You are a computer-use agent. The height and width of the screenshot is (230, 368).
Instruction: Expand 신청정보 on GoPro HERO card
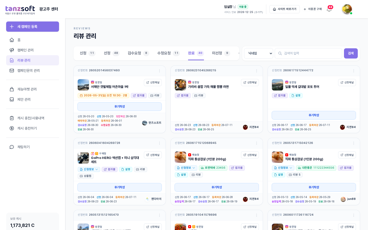click(89, 169)
